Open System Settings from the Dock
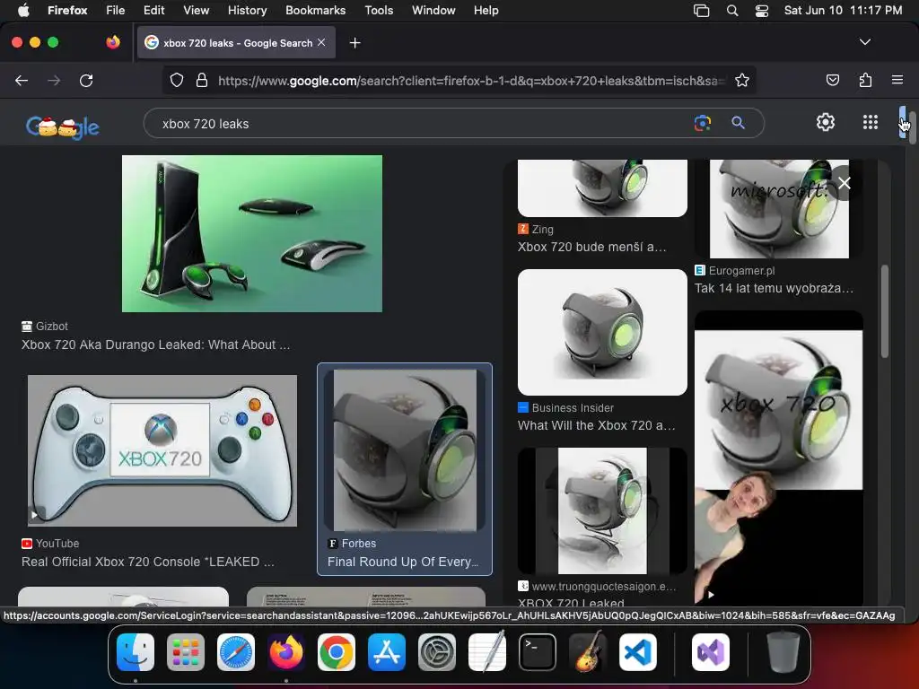This screenshot has width=919, height=689. (x=437, y=652)
